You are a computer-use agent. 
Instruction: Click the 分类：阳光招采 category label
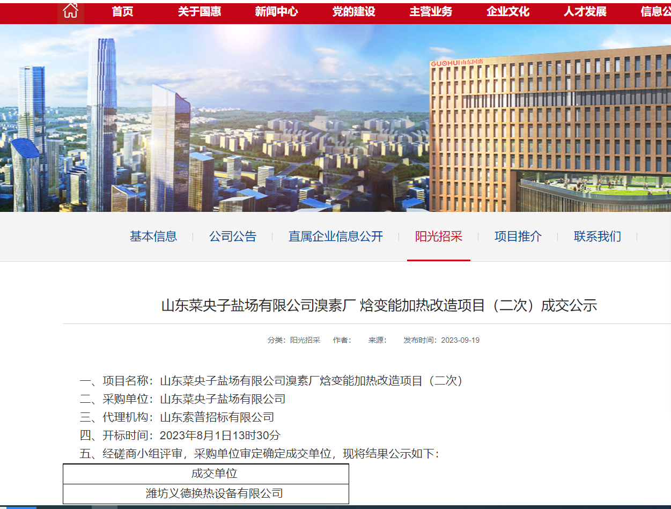294,340
